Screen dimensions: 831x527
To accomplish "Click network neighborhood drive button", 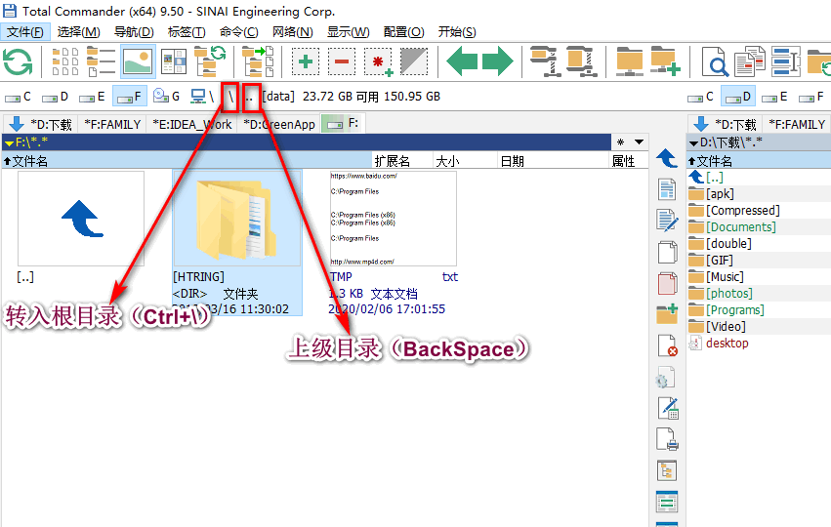I will click(x=202, y=97).
